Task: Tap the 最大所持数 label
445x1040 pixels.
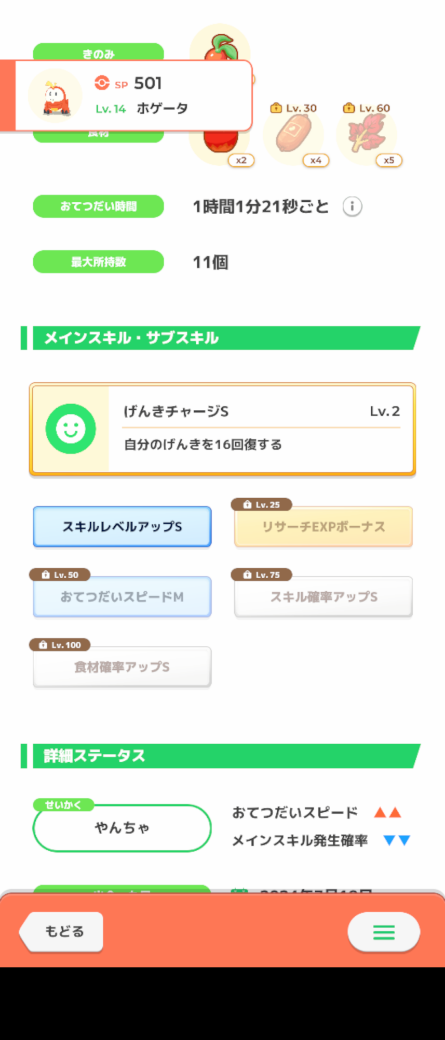Action: (98, 262)
